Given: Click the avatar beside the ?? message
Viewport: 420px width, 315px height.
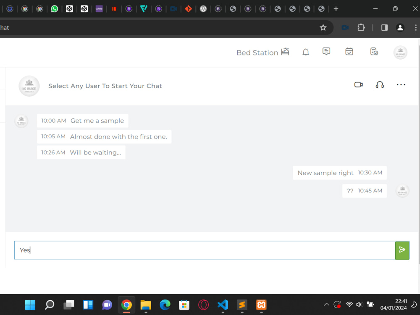Looking at the screenshot, I should coord(402,191).
